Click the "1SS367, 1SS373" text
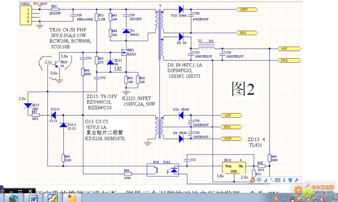Image resolution: width=338 pixels, height=202 pixels. click(184, 76)
